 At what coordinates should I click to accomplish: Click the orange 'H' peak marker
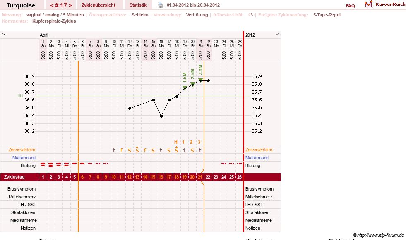(x=176, y=142)
